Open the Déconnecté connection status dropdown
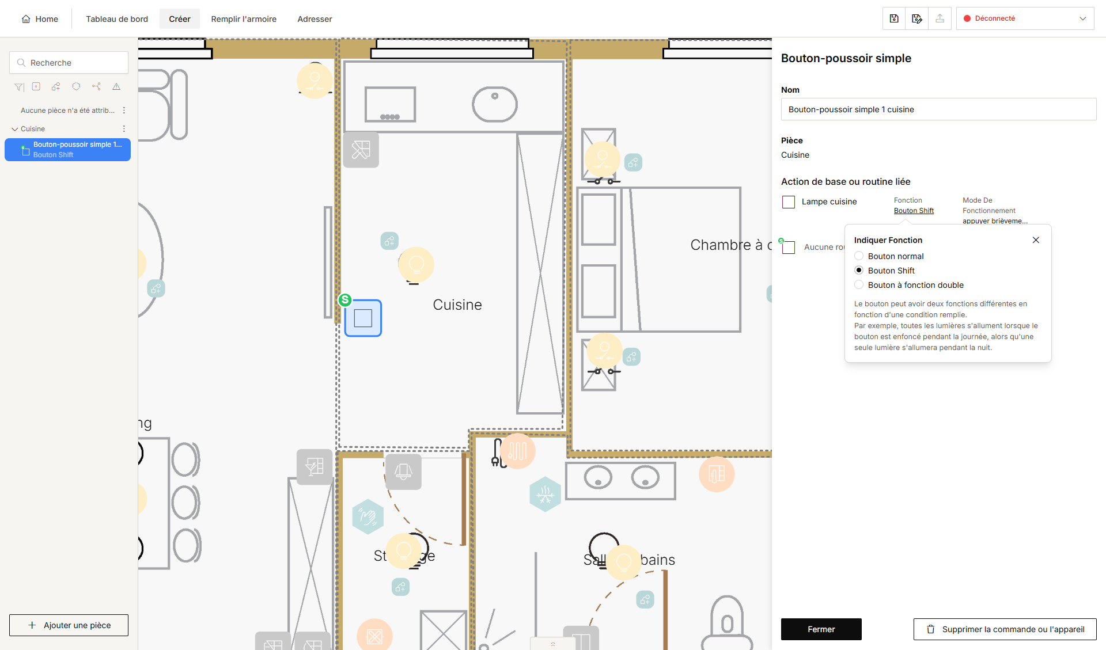 click(x=1025, y=18)
